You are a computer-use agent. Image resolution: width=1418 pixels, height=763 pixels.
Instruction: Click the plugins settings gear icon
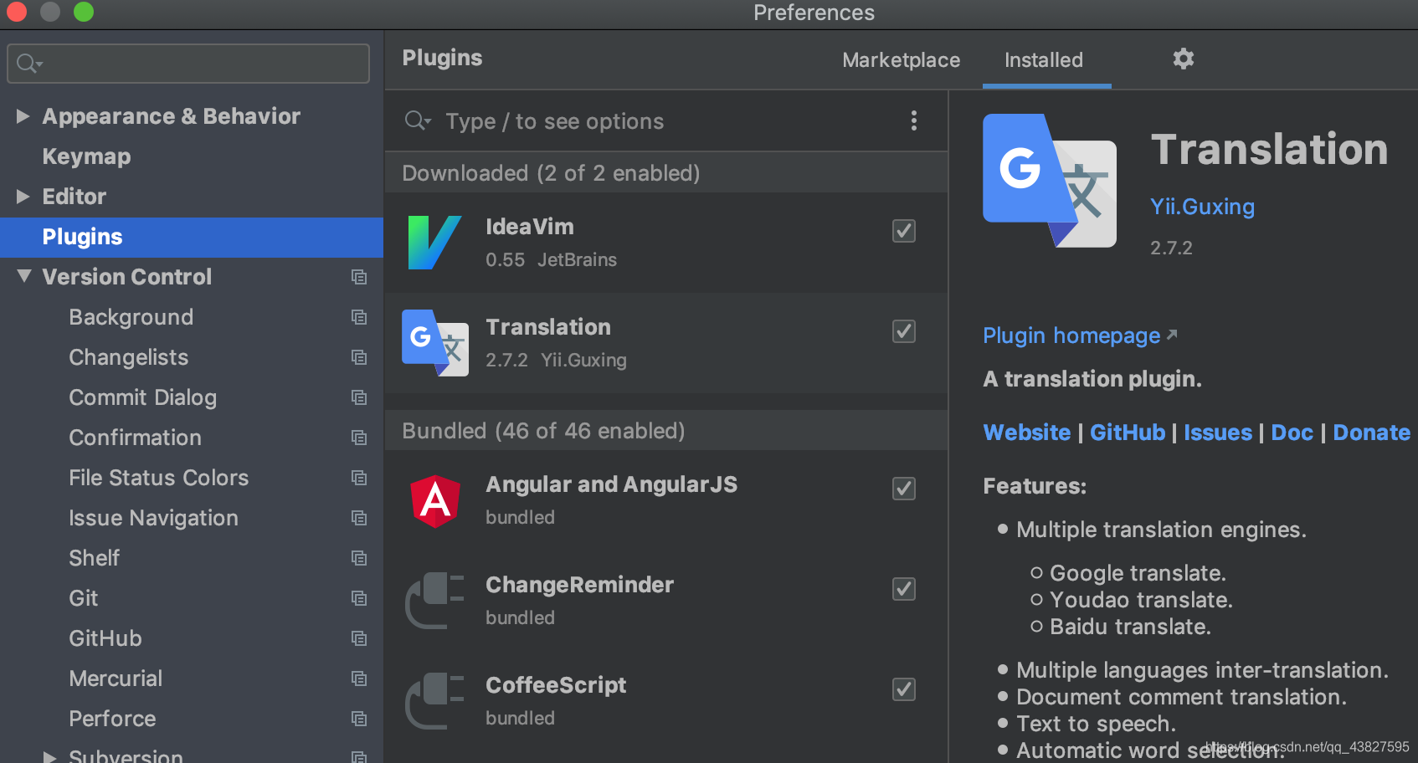(1183, 59)
